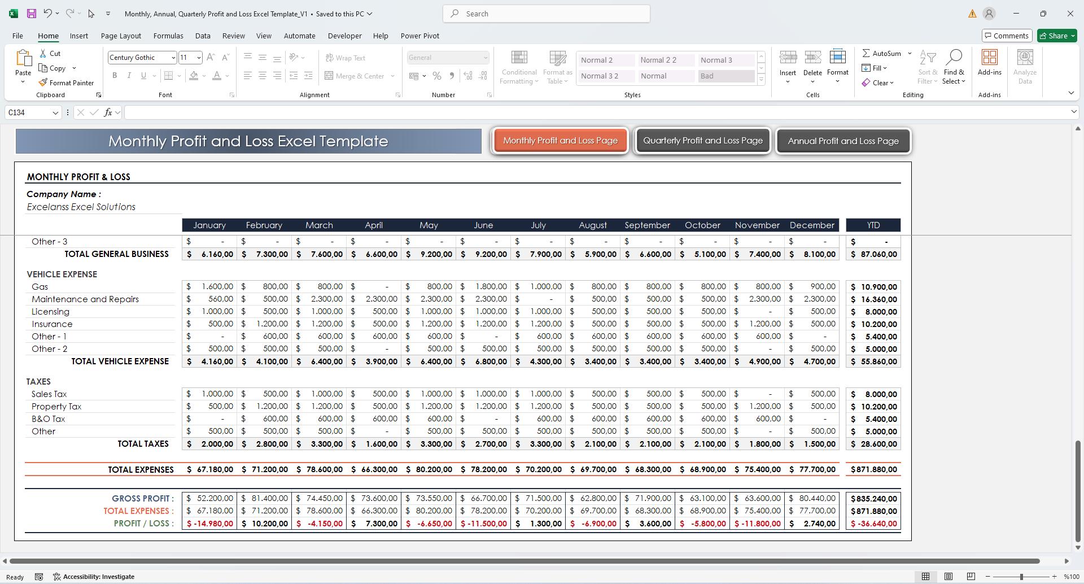Click Quarterly Profit and Loss Page button
The height and width of the screenshot is (584, 1084).
(x=702, y=141)
